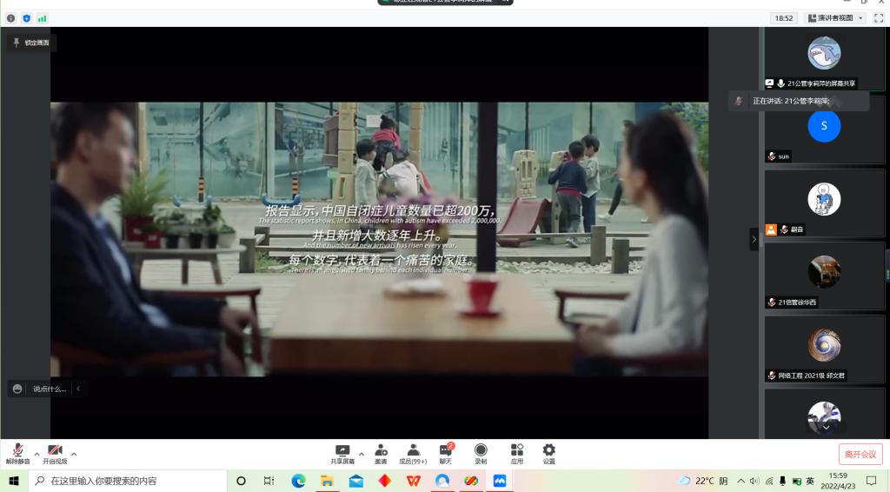This screenshot has height=492, width=890.
Task: Open the meeting info icon
Action: point(11,18)
